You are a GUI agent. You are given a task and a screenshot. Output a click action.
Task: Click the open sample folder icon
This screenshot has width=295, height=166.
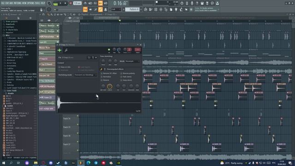(89, 58)
